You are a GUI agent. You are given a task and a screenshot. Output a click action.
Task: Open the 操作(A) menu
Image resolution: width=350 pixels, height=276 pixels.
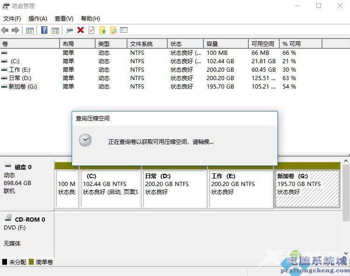point(38,19)
